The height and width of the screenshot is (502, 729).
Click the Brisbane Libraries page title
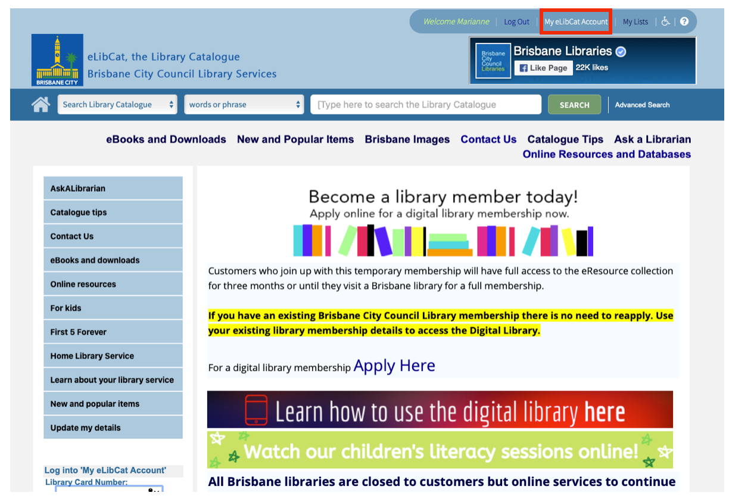pyautogui.click(x=563, y=51)
